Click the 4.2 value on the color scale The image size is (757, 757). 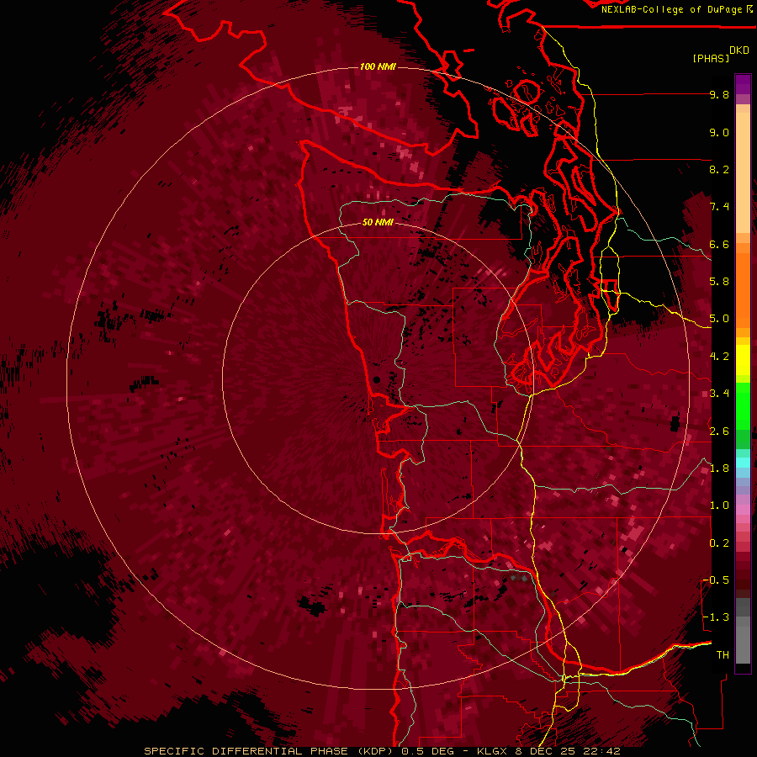click(x=719, y=357)
